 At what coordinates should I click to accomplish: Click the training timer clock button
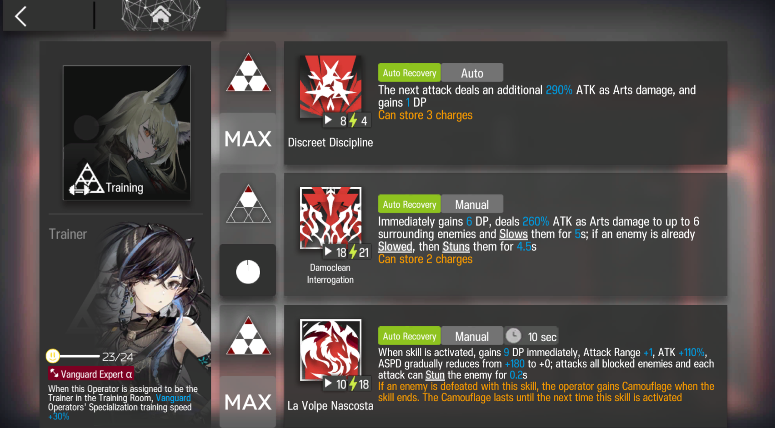(248, 271)
